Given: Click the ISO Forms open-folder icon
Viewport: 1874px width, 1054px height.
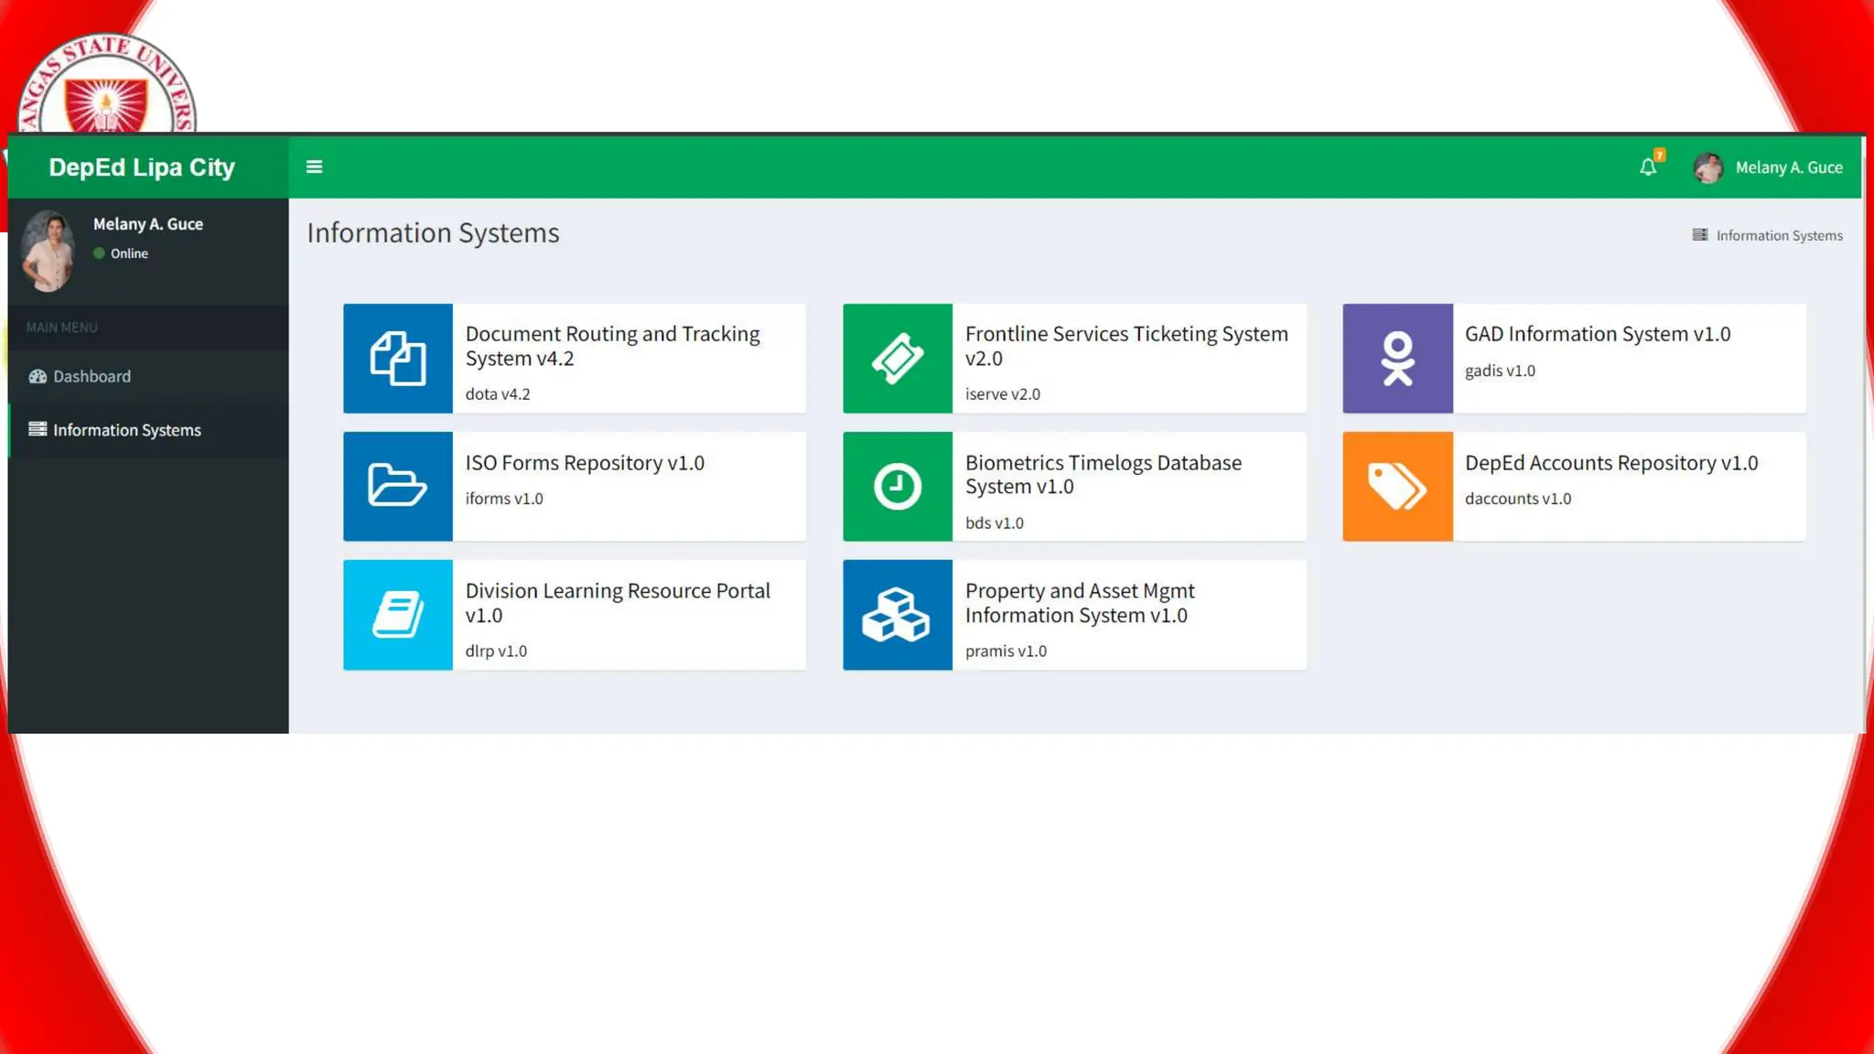Looking at the screenshot, I should click(397, 486).
